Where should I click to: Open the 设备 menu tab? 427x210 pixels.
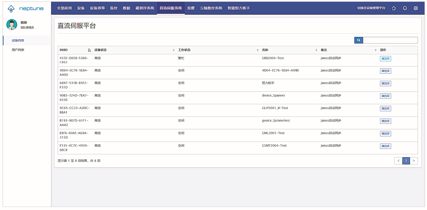[81, 8]
